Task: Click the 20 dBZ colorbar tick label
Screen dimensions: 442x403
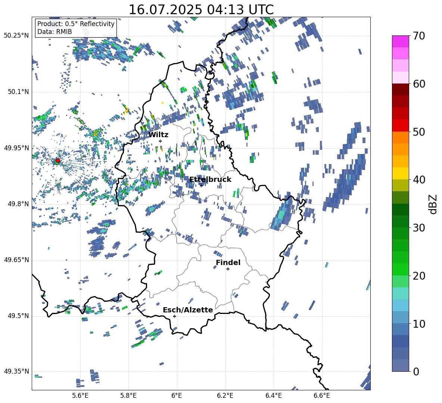Action: (x=419, y=276)
